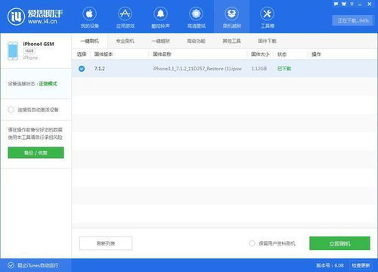Click the green backup / restore button
378x272 pixels.
click(36, 153)
